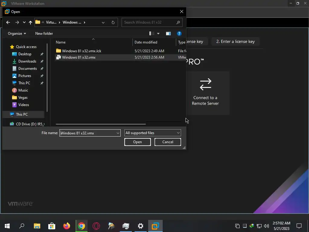Switch to VMware Workstation taskbar icon
This screenshot has height=232, width=309.
click(155, 226)
